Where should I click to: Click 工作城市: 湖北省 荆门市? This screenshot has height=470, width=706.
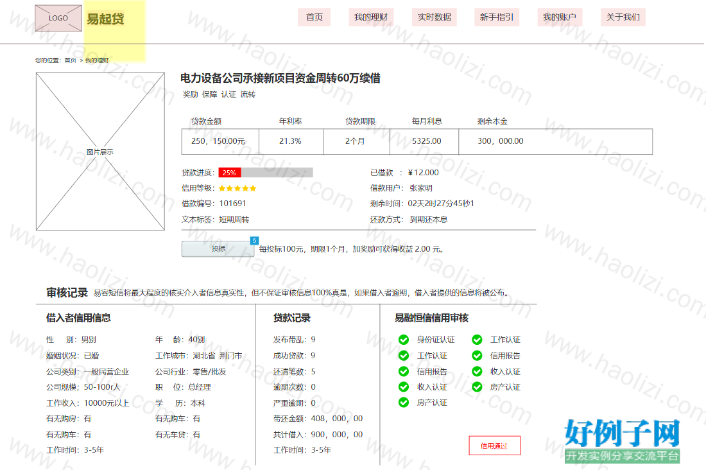click(x=198, y=356)
